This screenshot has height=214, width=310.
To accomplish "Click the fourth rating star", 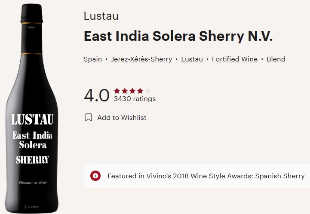I will click(140, 91).
